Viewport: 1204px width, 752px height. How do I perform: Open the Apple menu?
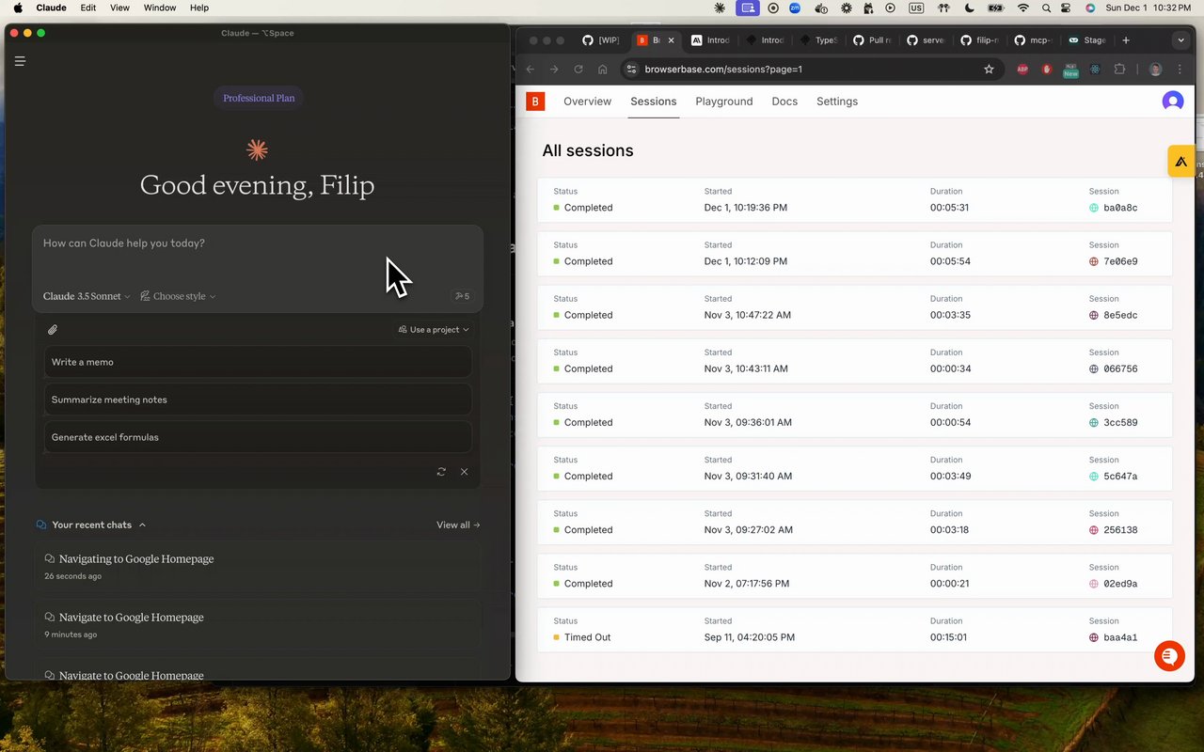pyautogui.click(x=18, y=8)
